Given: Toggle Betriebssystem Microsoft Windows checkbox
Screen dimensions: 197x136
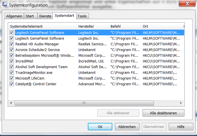Looking at the screenshot, I should [12, 55].
